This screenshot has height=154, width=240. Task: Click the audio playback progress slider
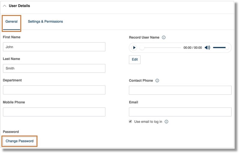click(x=160, y=48)
